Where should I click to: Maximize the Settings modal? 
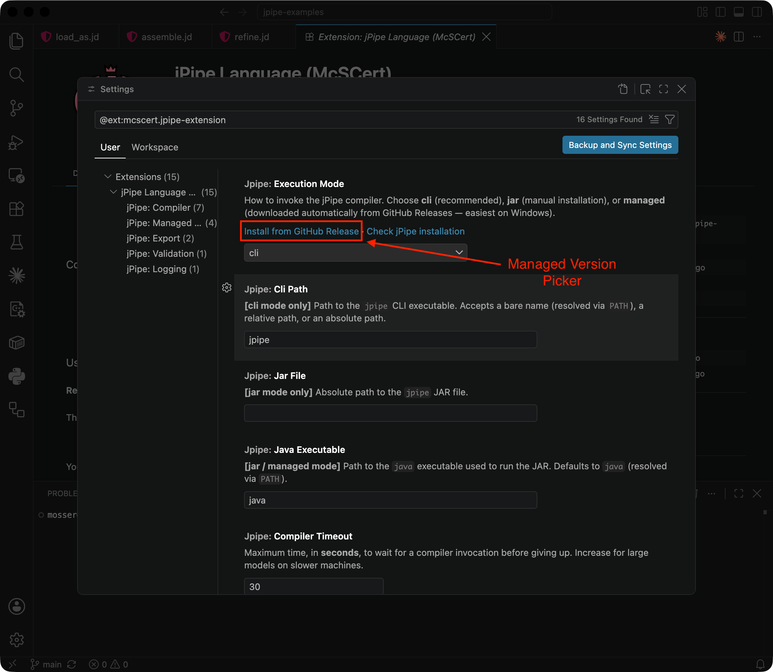[663, 89]
